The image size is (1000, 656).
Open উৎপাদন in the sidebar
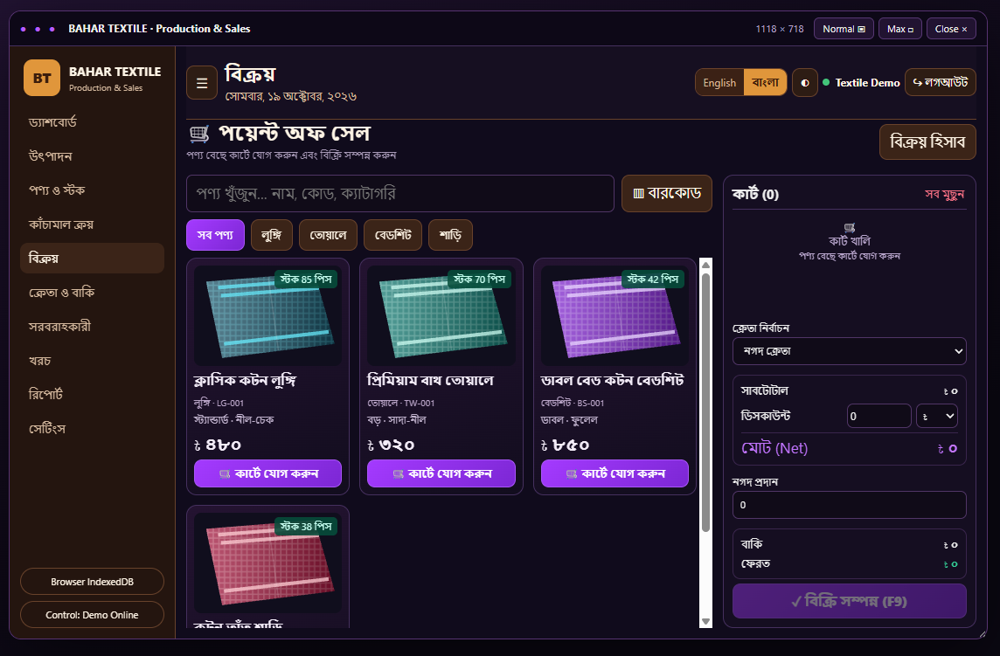pos(92,156)
